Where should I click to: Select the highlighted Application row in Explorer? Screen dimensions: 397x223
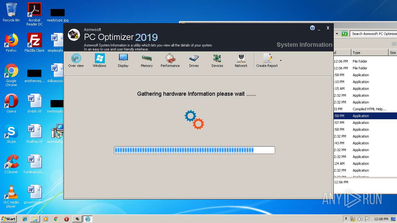365,116
